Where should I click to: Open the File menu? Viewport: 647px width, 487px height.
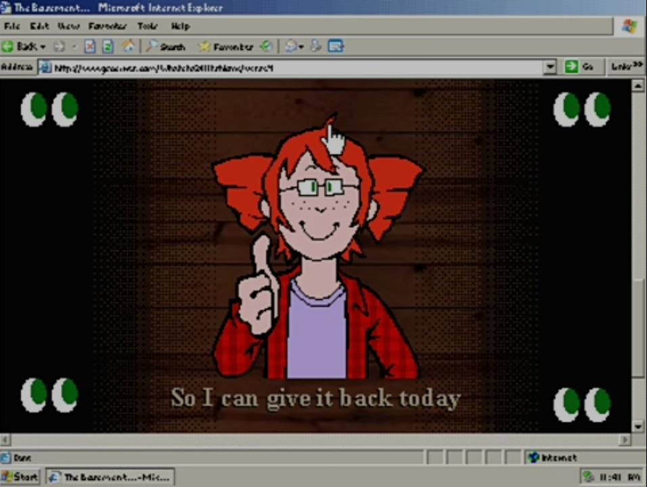[12, 26]
